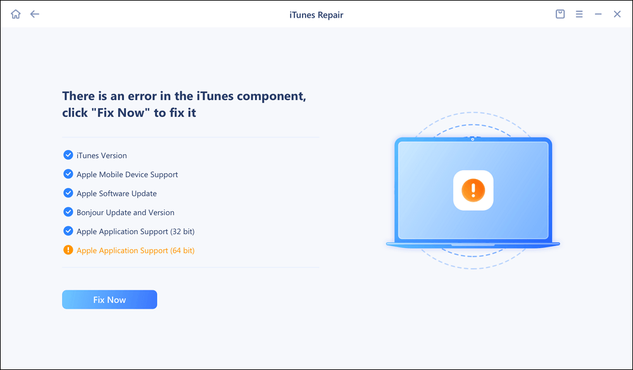Click orange warning icon beside 64 bit support
The image size is (633, 370).
[x=68, y=250]
